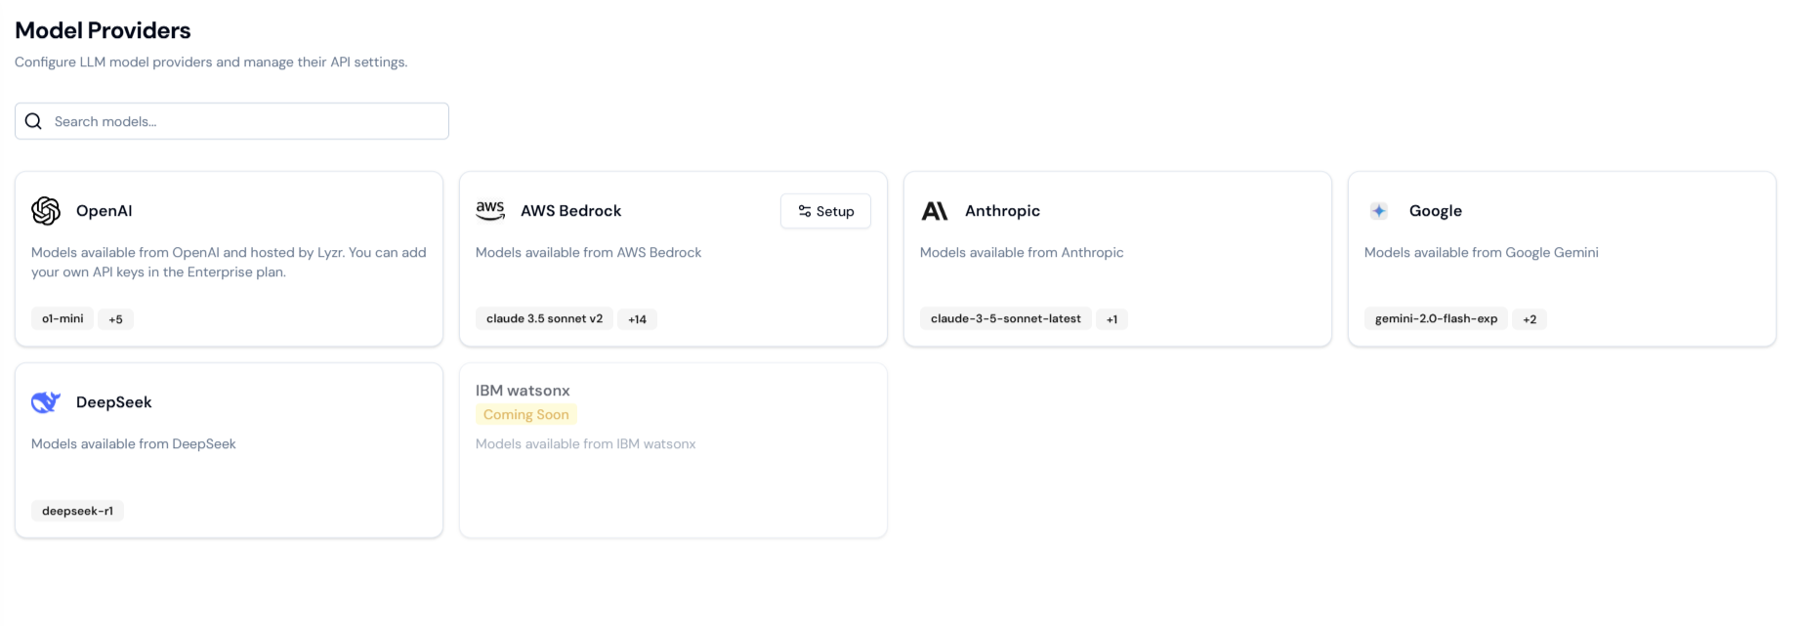Expand the +1 more Anthropic models badge
Viewport: 1803px width, 626px height.
coord(1111,319)
